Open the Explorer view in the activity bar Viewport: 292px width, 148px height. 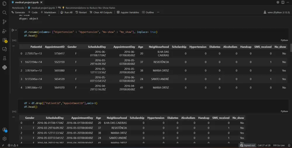pyautogui.click(x=4, y=4)
